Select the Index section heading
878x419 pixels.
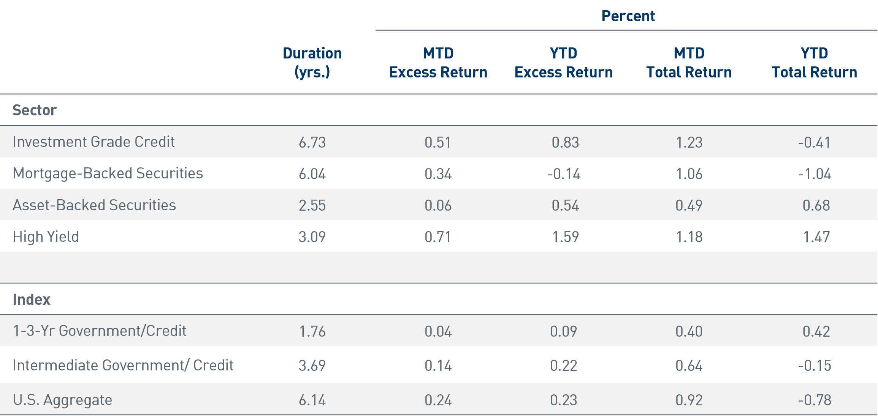pyautogui.click(x=32, y=299)
